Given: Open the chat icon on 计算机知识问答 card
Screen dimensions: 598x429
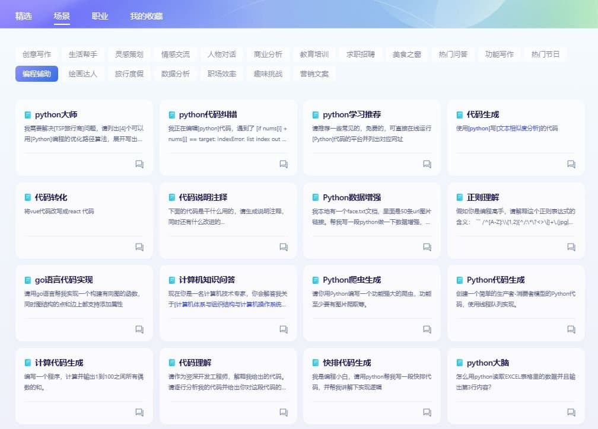Looking at the screenshot, I should click(x=284, y=329).
